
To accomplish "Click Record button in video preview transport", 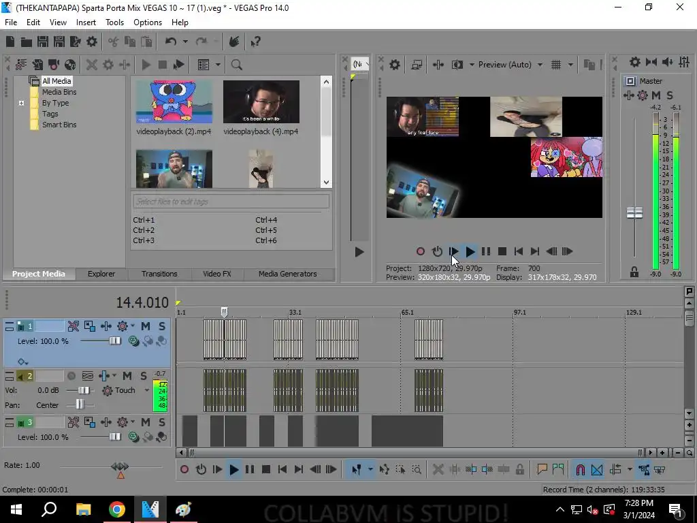I will click(421, 252).
